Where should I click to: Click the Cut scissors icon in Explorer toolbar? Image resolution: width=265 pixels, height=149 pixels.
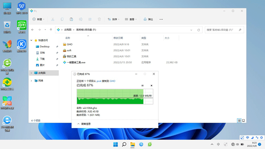coord(53,19)
